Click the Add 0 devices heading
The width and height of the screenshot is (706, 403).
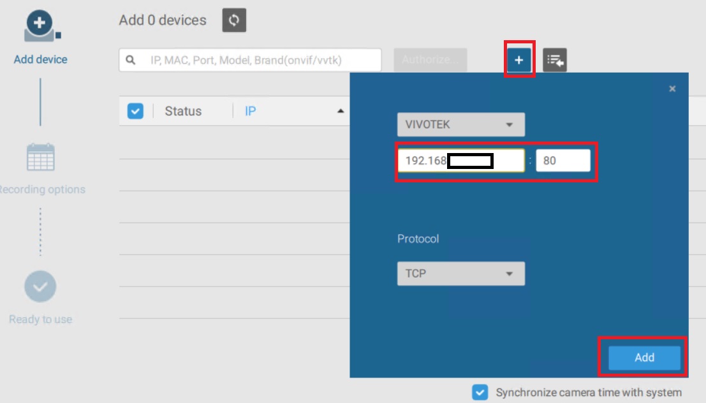(163, 20)
